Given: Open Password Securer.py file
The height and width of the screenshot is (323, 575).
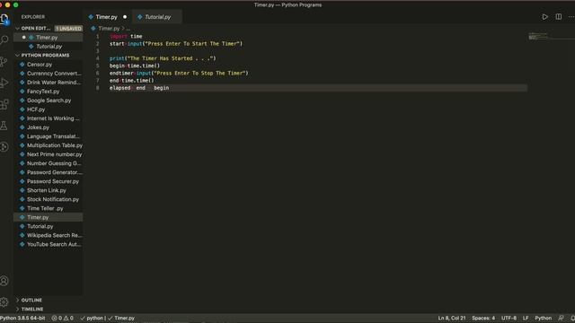Looking at the screenshot, I should [48, 181].
